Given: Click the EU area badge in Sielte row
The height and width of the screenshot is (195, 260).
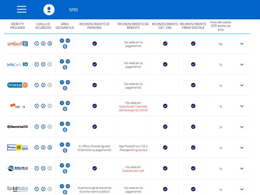Looking at the screenshot, I should tap(68, 166).
